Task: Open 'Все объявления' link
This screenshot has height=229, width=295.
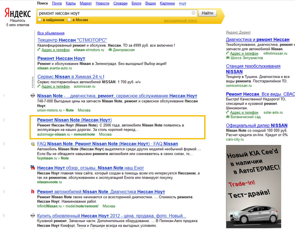Action: [x=51, y=33]
